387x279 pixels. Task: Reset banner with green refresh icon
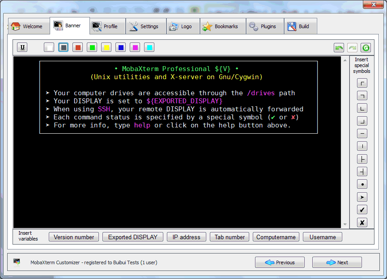pos(366,47)
